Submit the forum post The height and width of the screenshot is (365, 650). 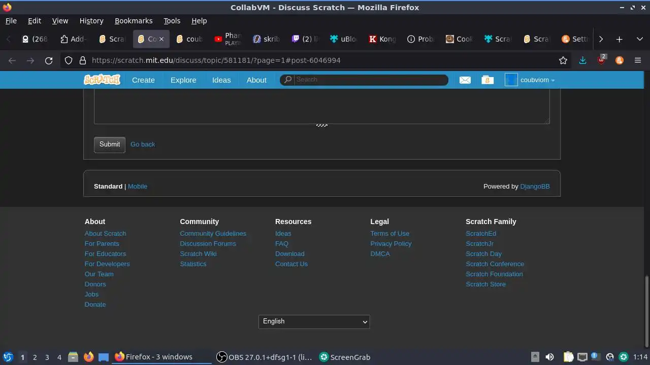tap(110, 144)
